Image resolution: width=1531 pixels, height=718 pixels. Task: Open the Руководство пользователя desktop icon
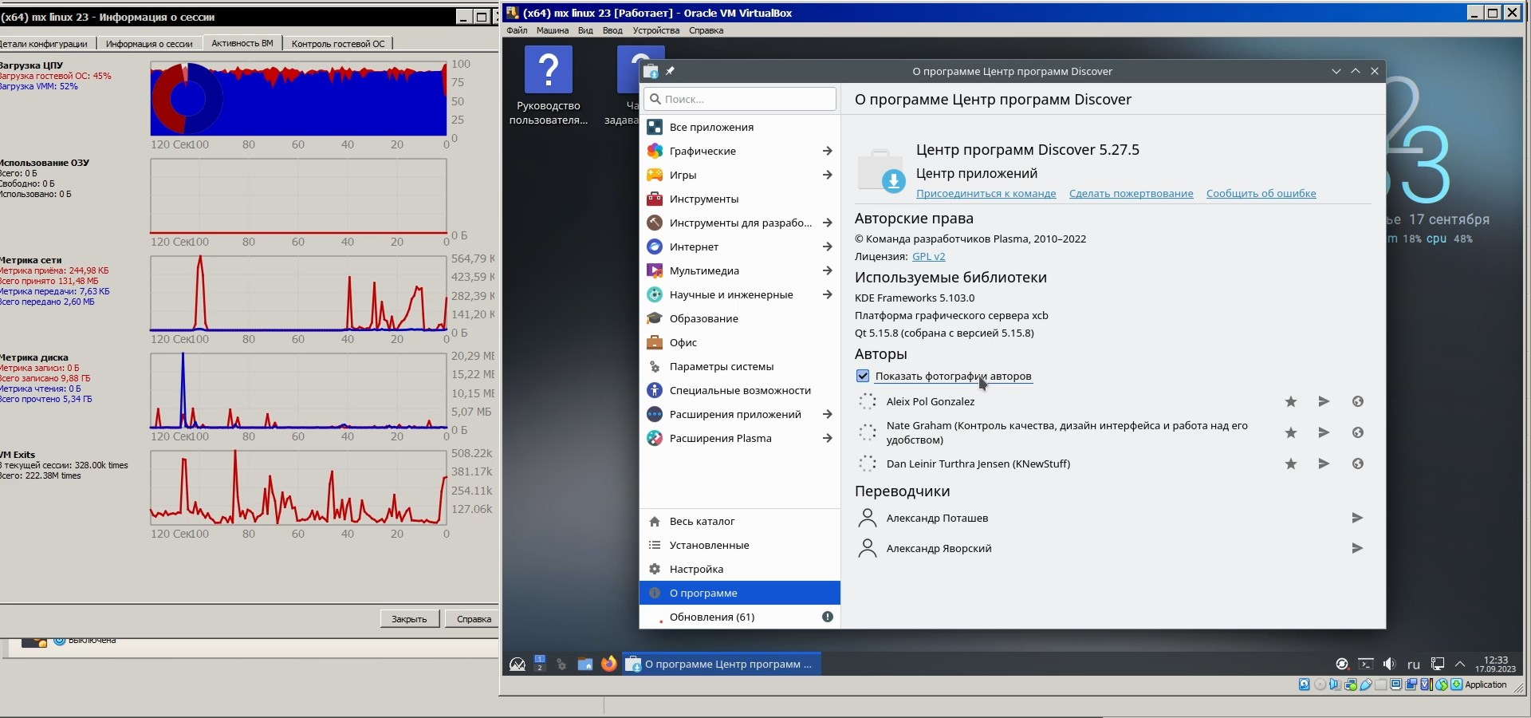(x=549, y=85)
